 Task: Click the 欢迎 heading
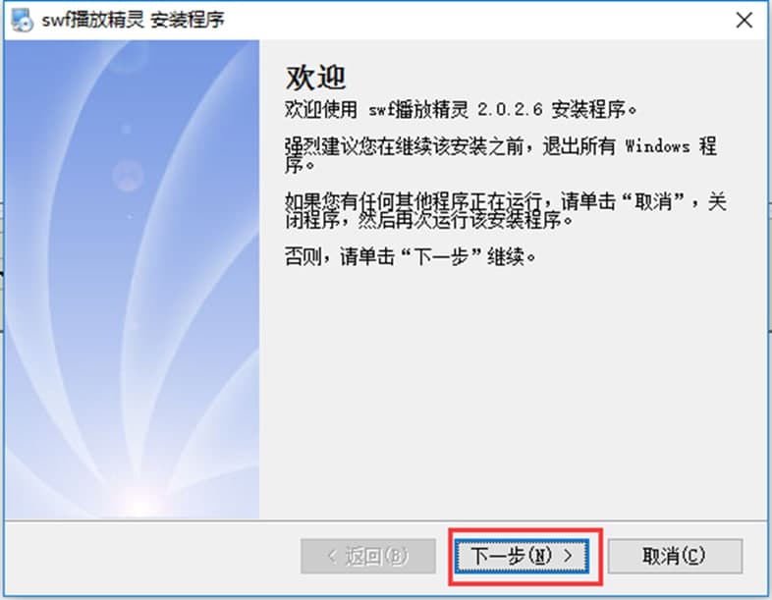click(x=316, y=78)
